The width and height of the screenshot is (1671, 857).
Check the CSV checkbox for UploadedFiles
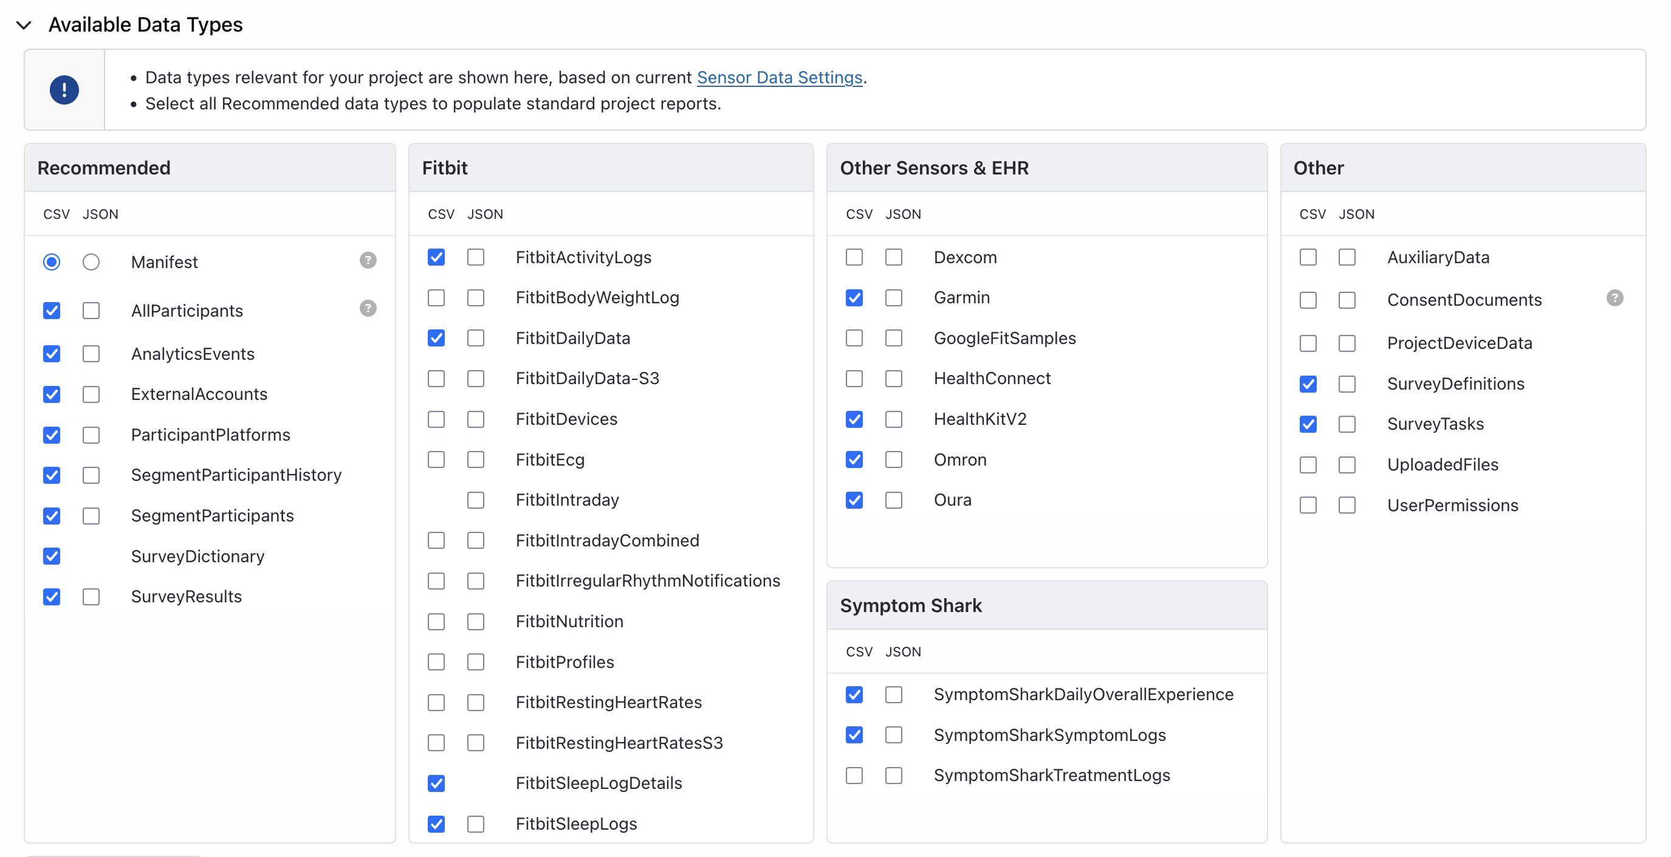[x=1308, y=464]
